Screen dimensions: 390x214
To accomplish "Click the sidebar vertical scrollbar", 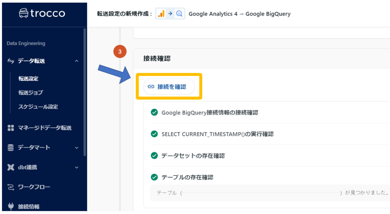I will [85, 91].
